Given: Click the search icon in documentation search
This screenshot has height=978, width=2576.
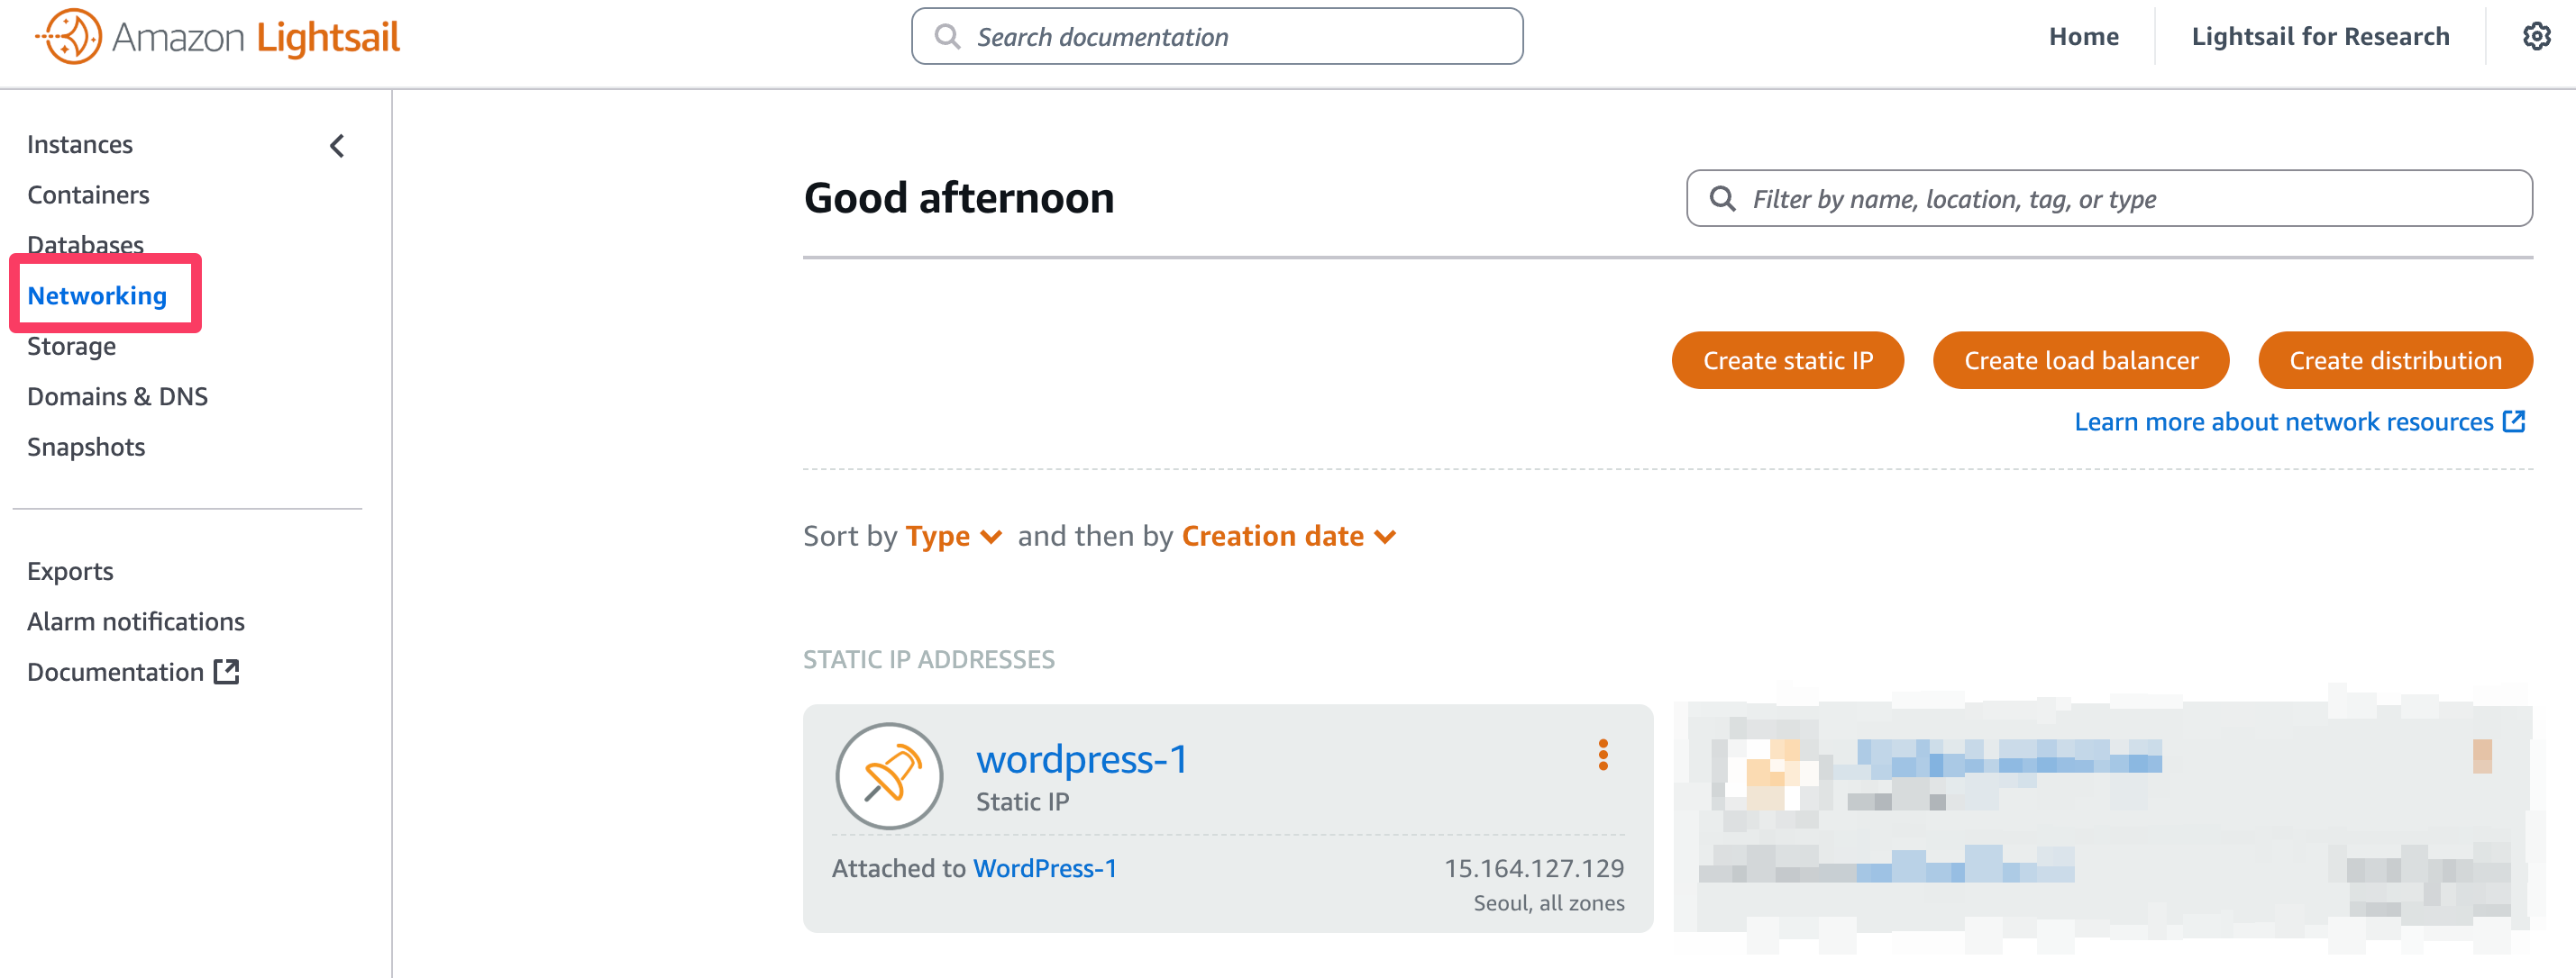Looking at the screenshot, I should [946, 37].
